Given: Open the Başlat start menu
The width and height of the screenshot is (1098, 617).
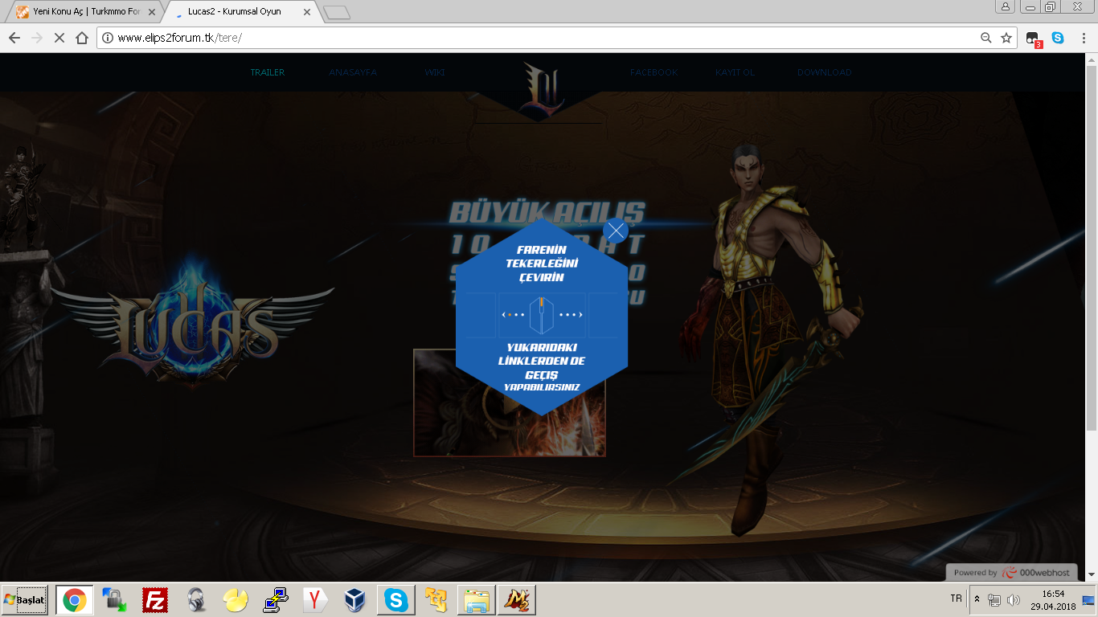Looking at the screenshot, I should pyautogui.click(x=24, y=600).
